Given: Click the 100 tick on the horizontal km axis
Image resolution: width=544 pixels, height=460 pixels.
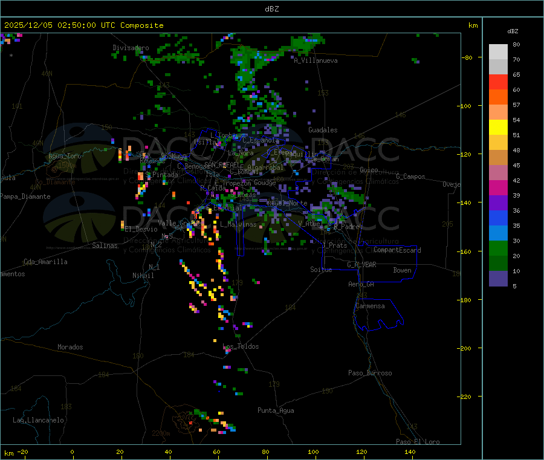Looking at the screenshot, I should point(313,452).
